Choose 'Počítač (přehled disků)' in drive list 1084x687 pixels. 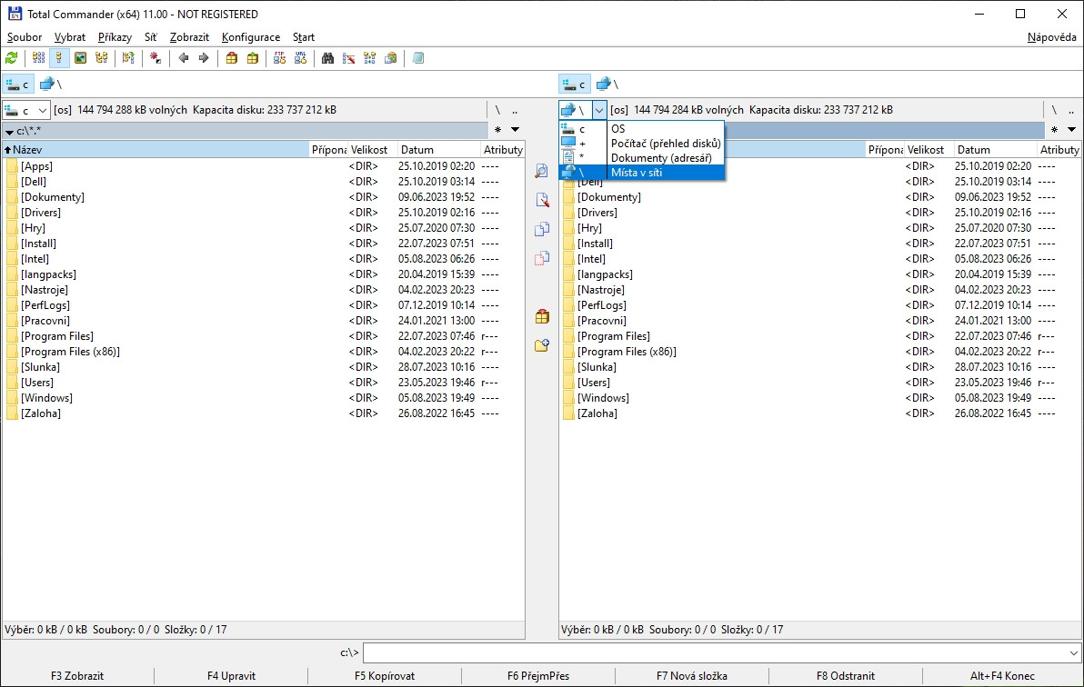tap(641, 143)
